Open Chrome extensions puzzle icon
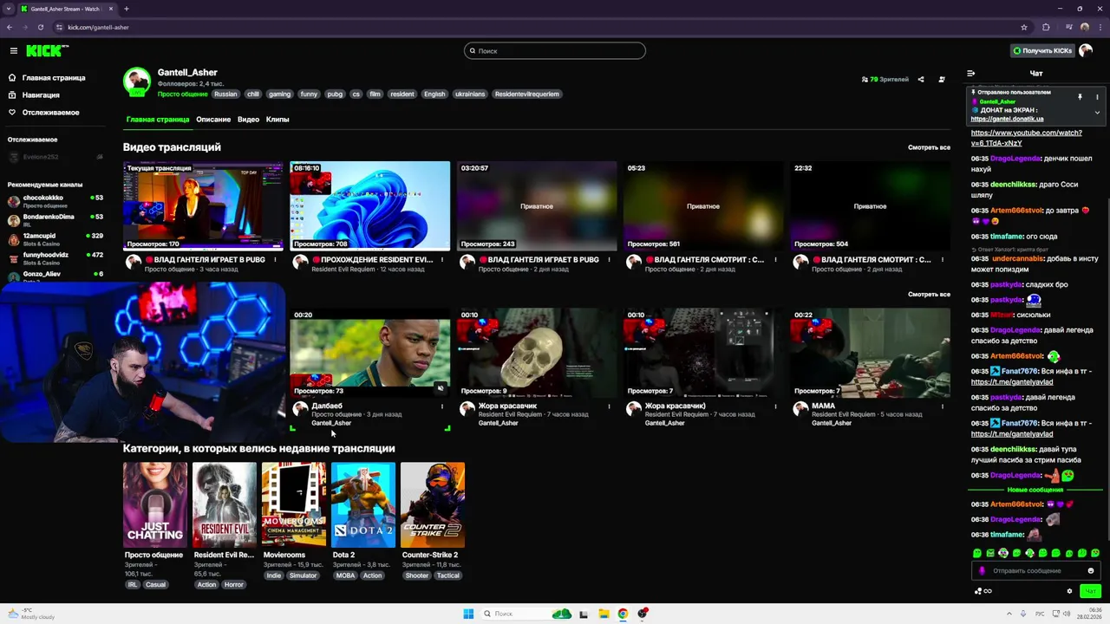This screenshot has height=624, width=1110. click(x=1046, y=27)
